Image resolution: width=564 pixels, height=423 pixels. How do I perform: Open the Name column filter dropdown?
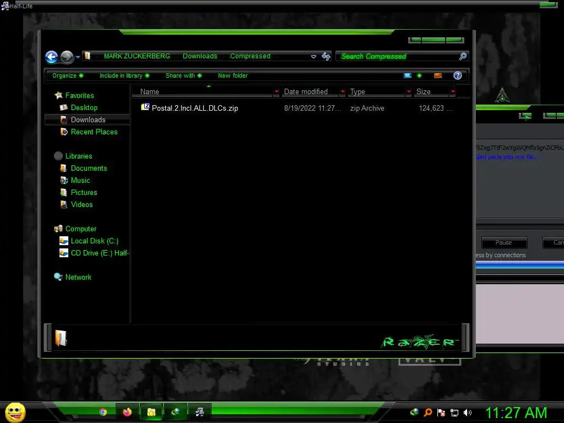276,92
